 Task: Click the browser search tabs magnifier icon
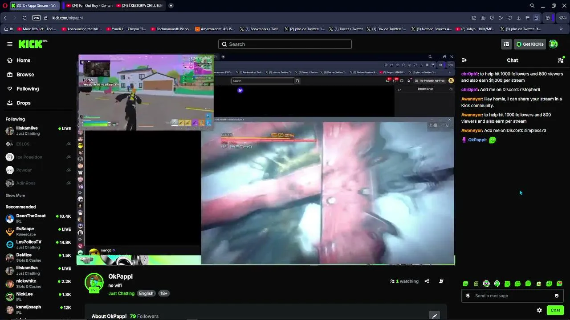pyautogui.click(x=532, y=6)
